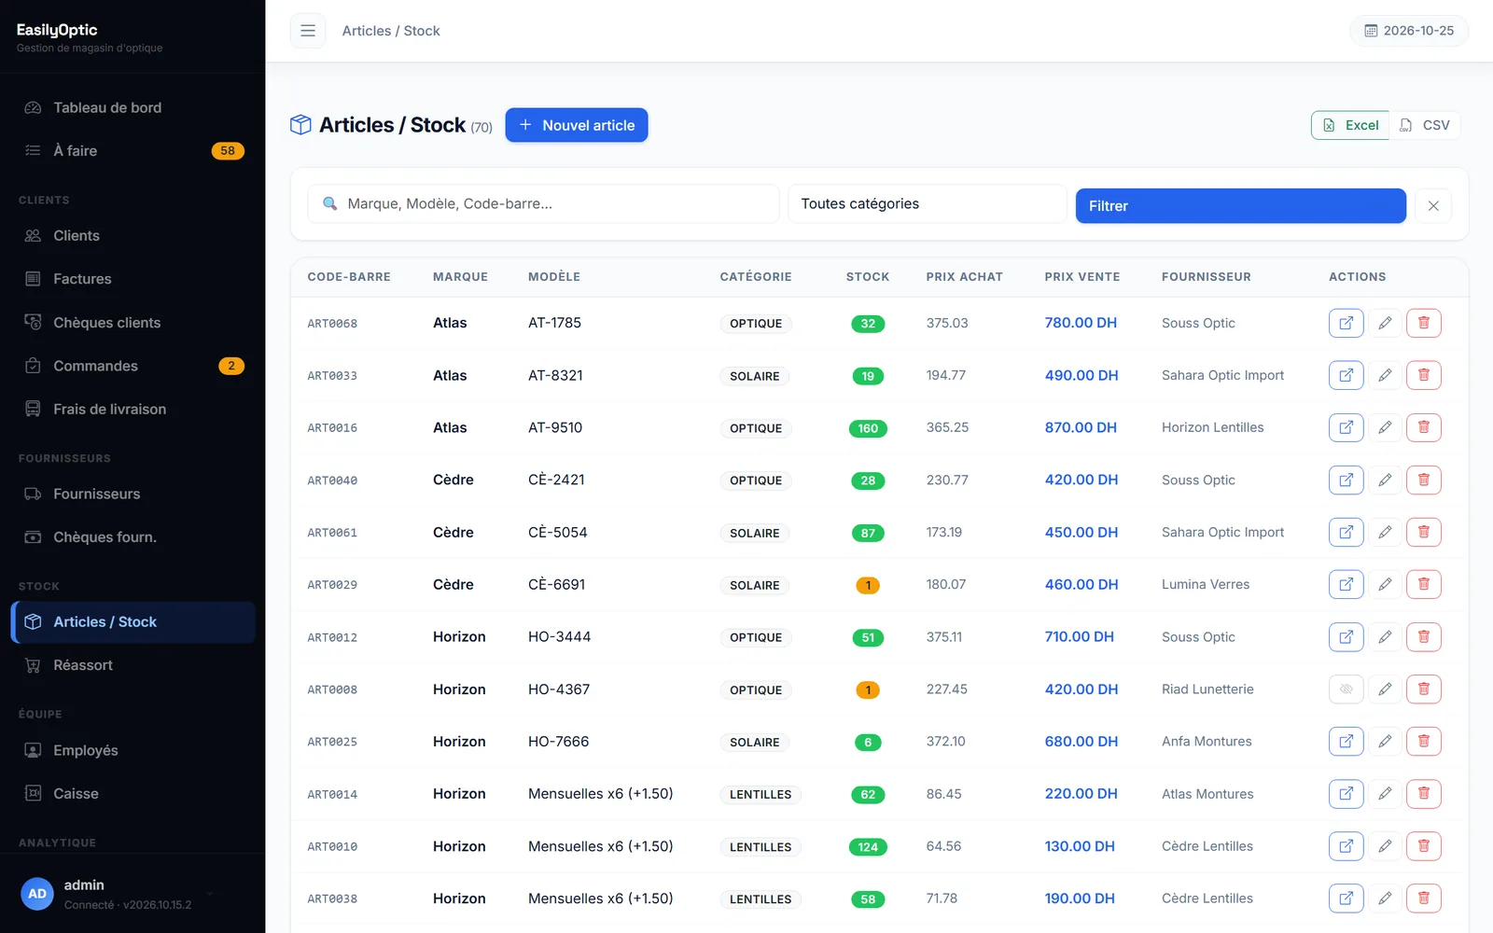The width and height of the screenshot is (1493, 933).
Task: Delete article ART0014 trash icon
Action: click(1424, 794)
